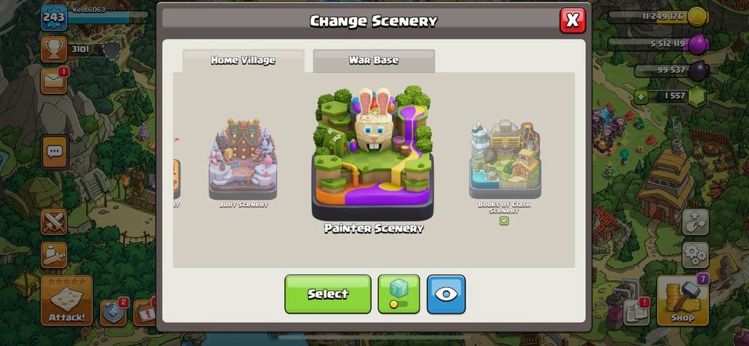Image resolution: width=749 pixels, height=346 pixels.
Task: Switch to the War Base tab
Action: coord(374,60)
